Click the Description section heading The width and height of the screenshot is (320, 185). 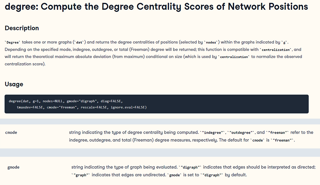click(21, 28)
